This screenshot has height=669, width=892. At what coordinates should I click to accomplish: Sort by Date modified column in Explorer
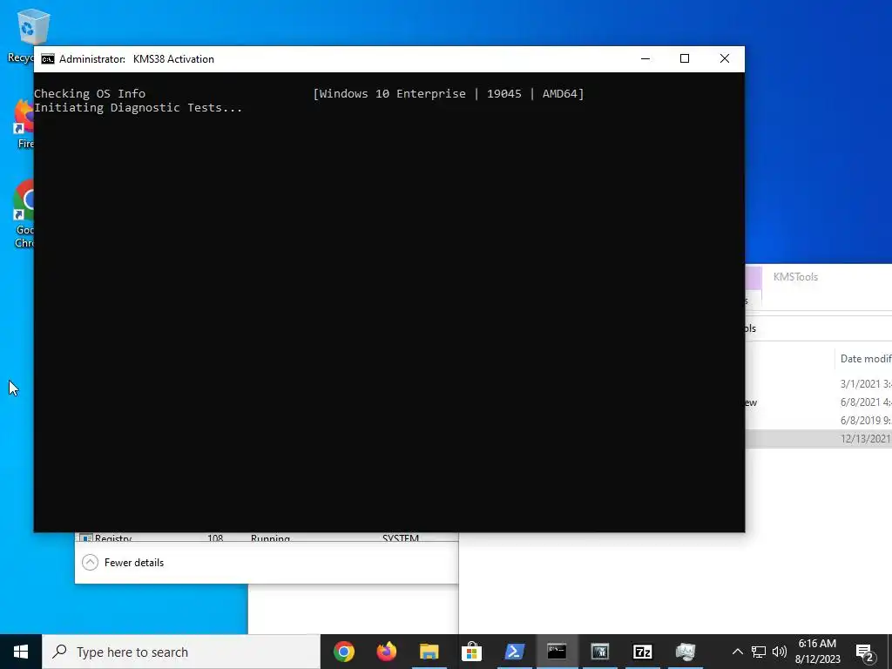pos(865,359)
